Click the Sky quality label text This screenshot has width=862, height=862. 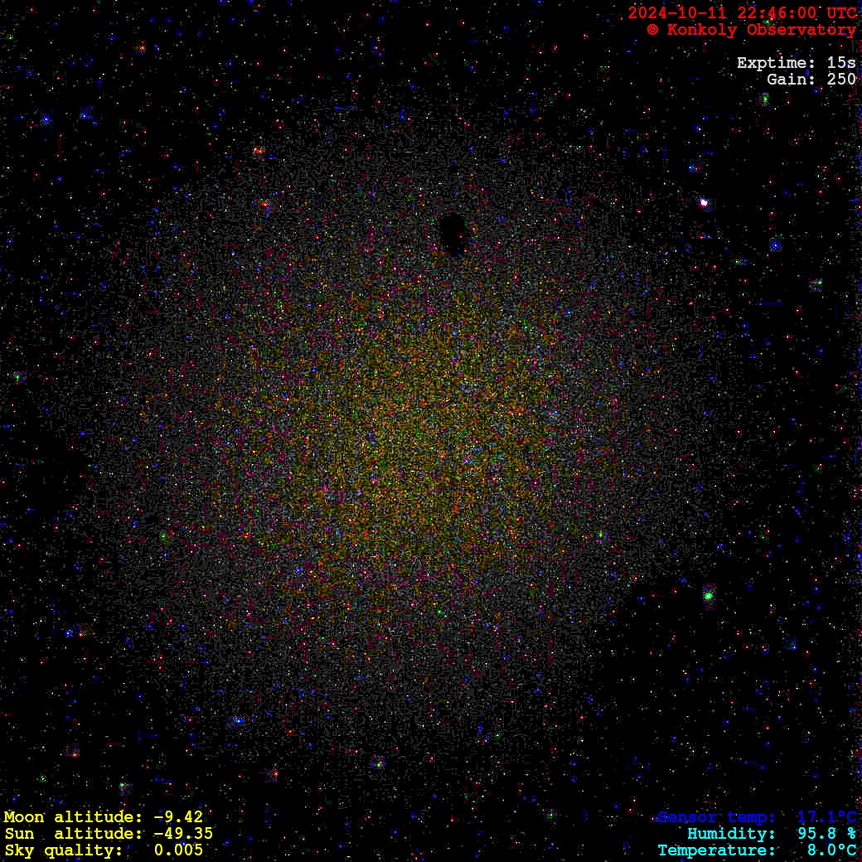click(x=63, y=850)
